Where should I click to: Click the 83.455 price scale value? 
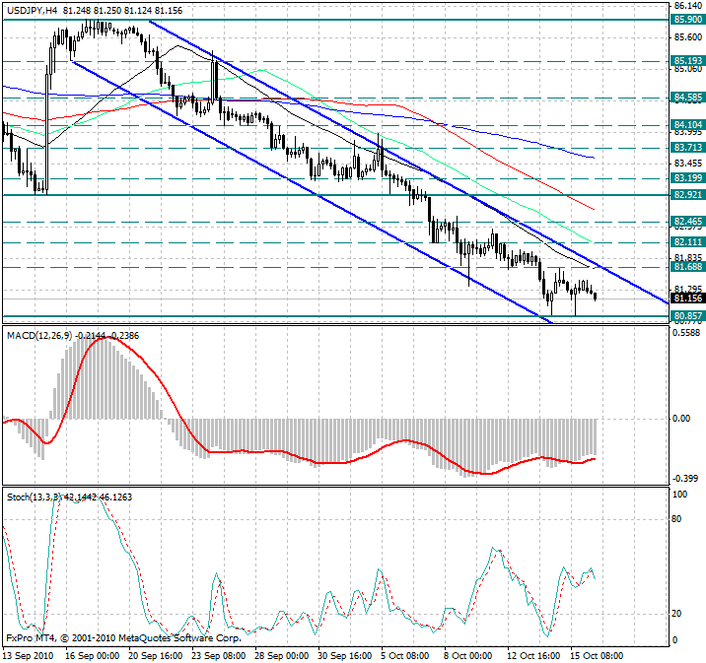688,164
